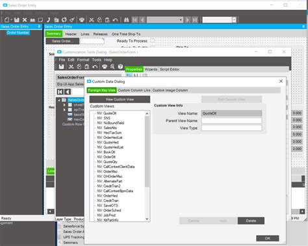Click Undo icon in Customization Tools toolbar
This screenshot has height=246, width=308.
[95, 67]
